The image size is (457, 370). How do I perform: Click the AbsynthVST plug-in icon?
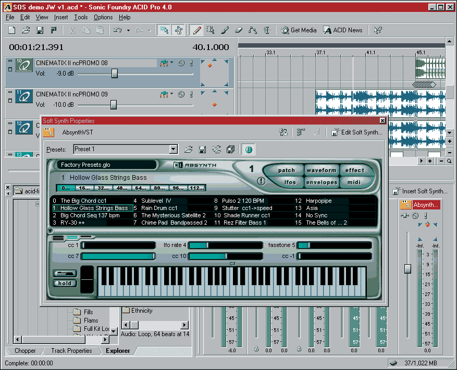pyautogui.click(x=48, y=132)
